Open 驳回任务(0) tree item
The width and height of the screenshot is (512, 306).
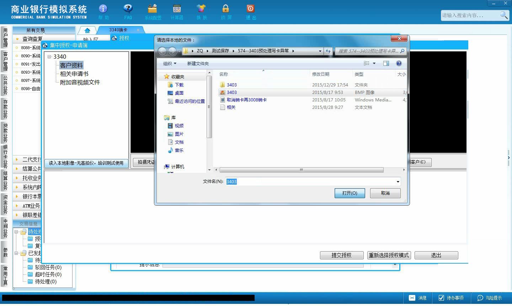tap(48, 267)
